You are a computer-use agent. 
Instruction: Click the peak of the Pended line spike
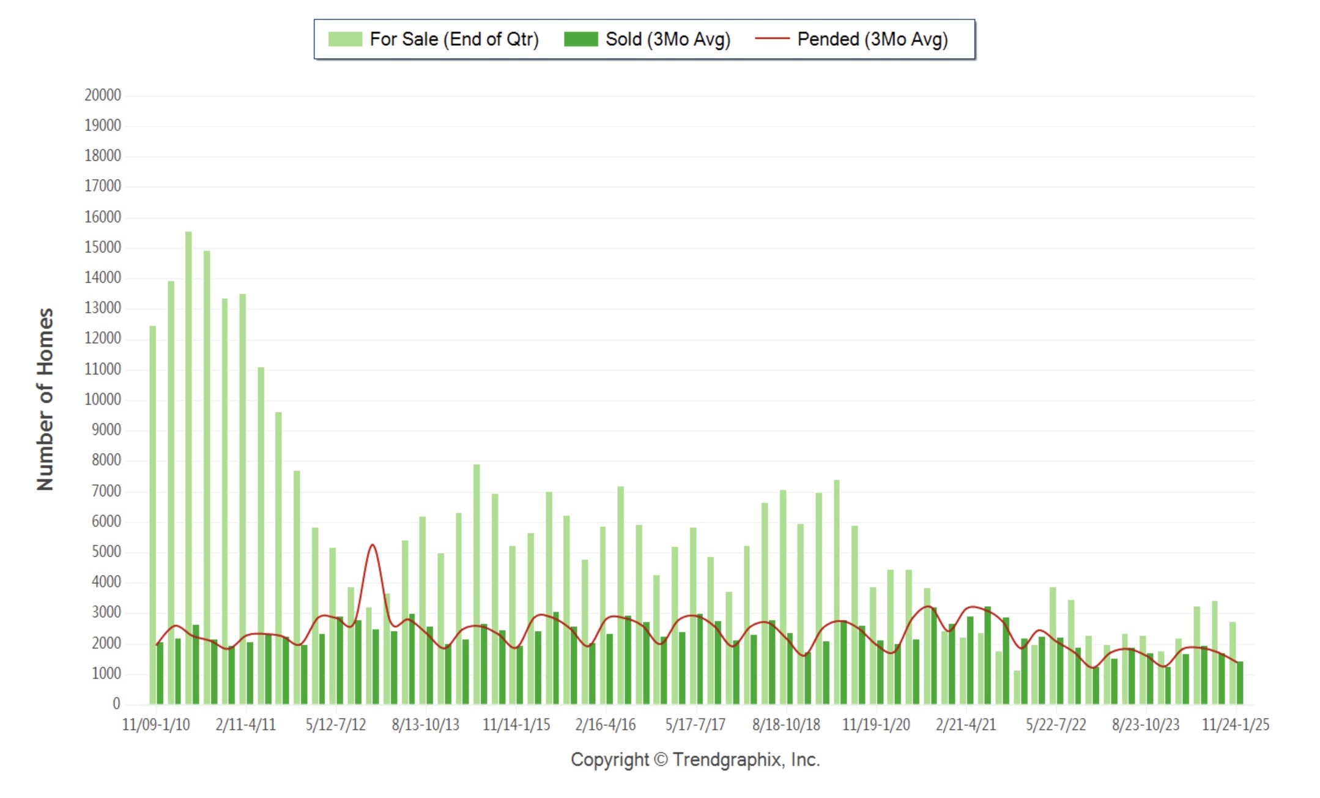click(x=372, y=545)
